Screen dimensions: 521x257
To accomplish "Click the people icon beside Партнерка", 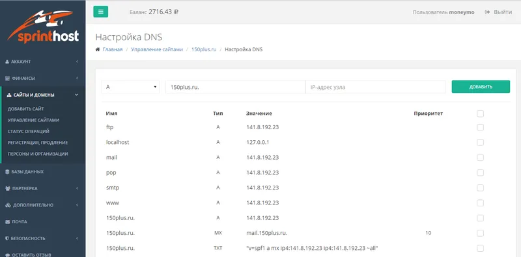I will 8,188.
